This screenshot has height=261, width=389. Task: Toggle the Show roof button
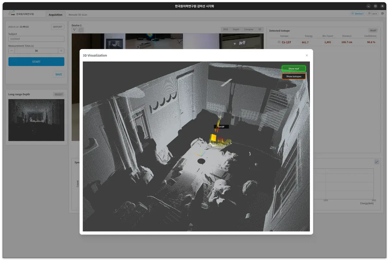(294, 69)
